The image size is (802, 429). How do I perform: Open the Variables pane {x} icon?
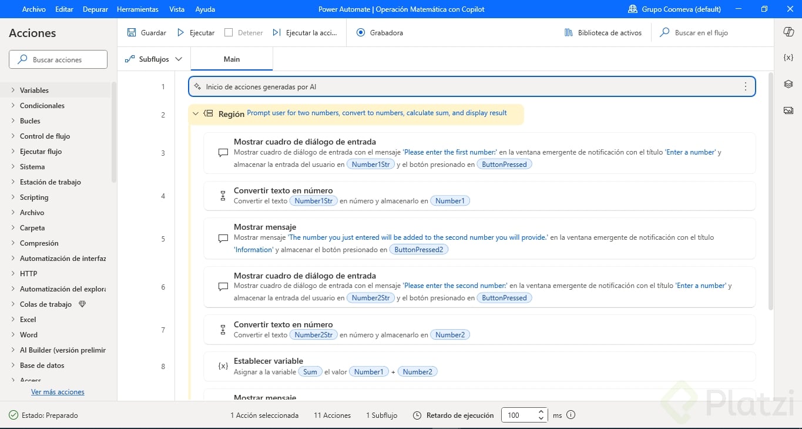point(788,58)
